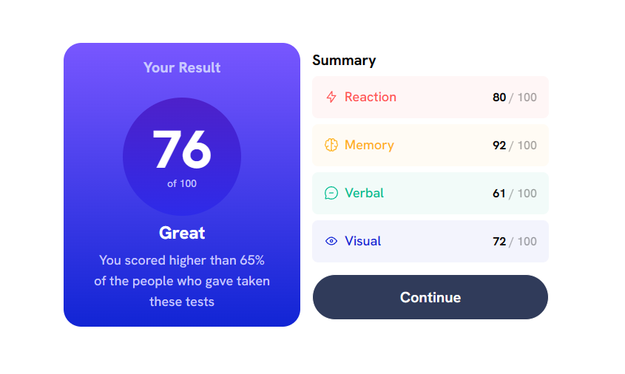Viewport: 625px width, 374px height.
Task: Click the Summary heading
Action: tap(344, 61)
